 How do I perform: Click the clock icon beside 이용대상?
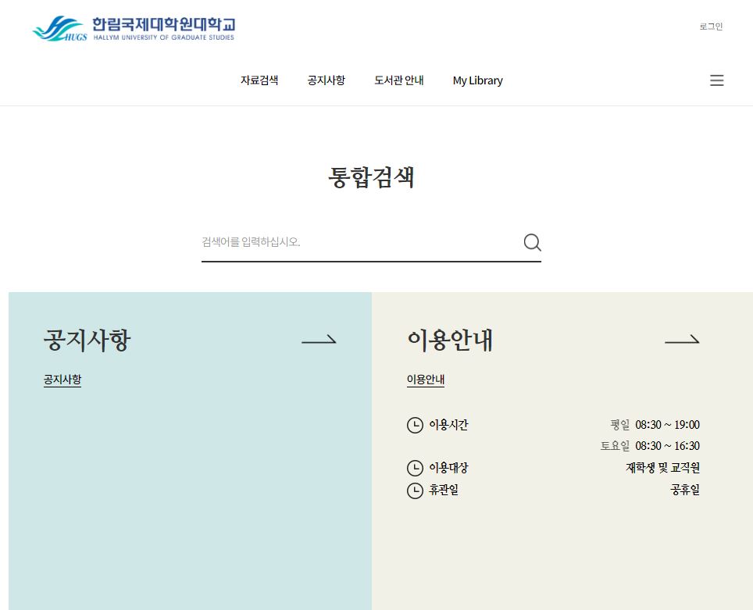[x=415, y=468]
